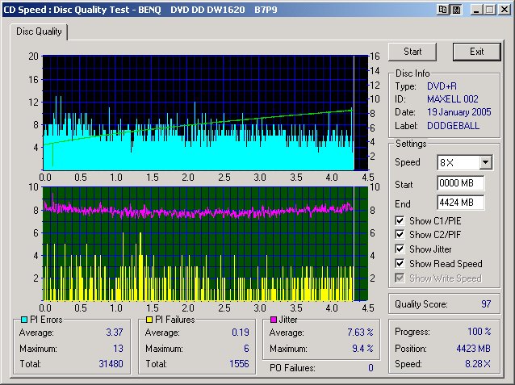Click the disc label DODGEBALL
Image resolution: width=515 pixels, height=385 pixels.
click(453, 125)
